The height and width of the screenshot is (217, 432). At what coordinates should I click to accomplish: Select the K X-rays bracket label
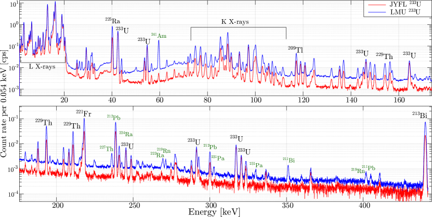235,22
